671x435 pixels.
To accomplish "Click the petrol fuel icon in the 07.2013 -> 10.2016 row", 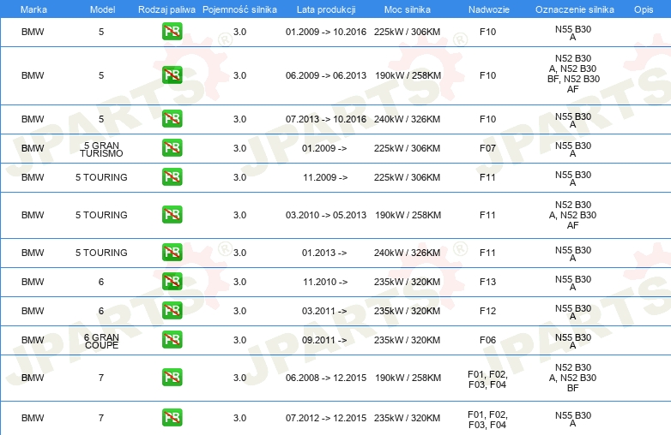I will (172, 119).
